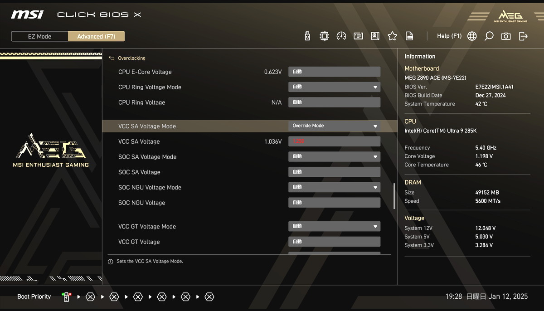The width and height of the screenshot is (544, 311).
Task: Click the CPU E-Core Voltage field
Action: tap(335, 72)
